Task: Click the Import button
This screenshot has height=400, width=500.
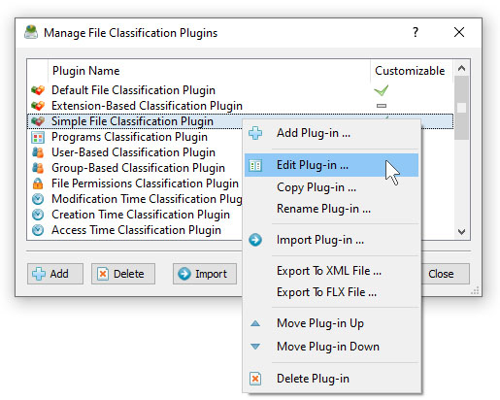Action: pyautogui.click(x=205, y=274)
